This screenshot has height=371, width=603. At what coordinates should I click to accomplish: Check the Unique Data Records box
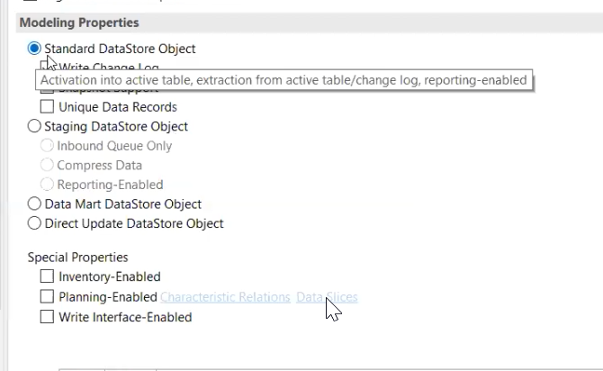(47, 106)
